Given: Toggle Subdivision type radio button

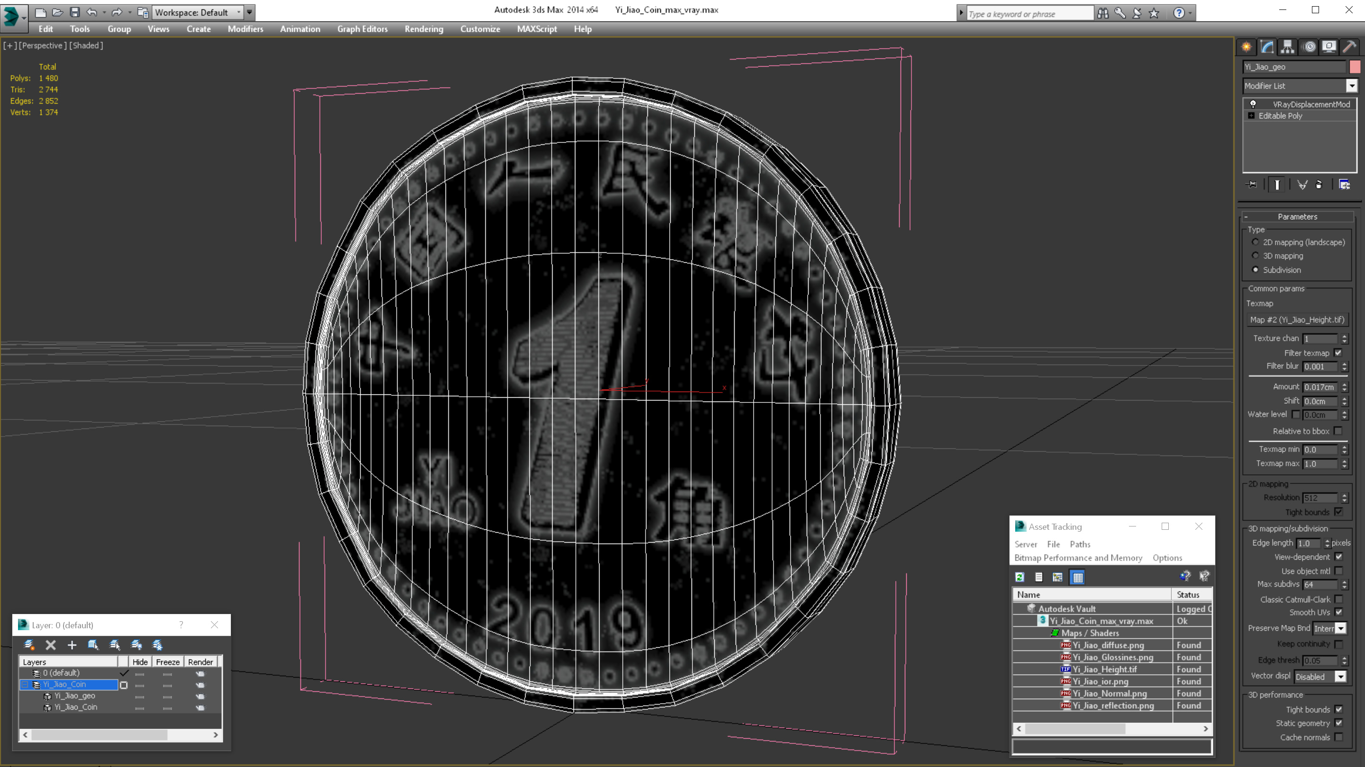Looking at the screenshot, I should 1256,270.
